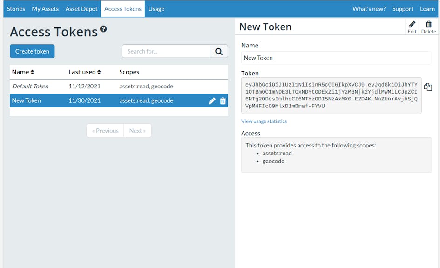Copy the token value with the copy icon
The height and width of the screenshot is (268, 440).
[428, 87]
